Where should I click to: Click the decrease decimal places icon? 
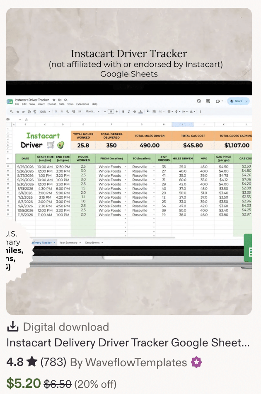(68, 112)
